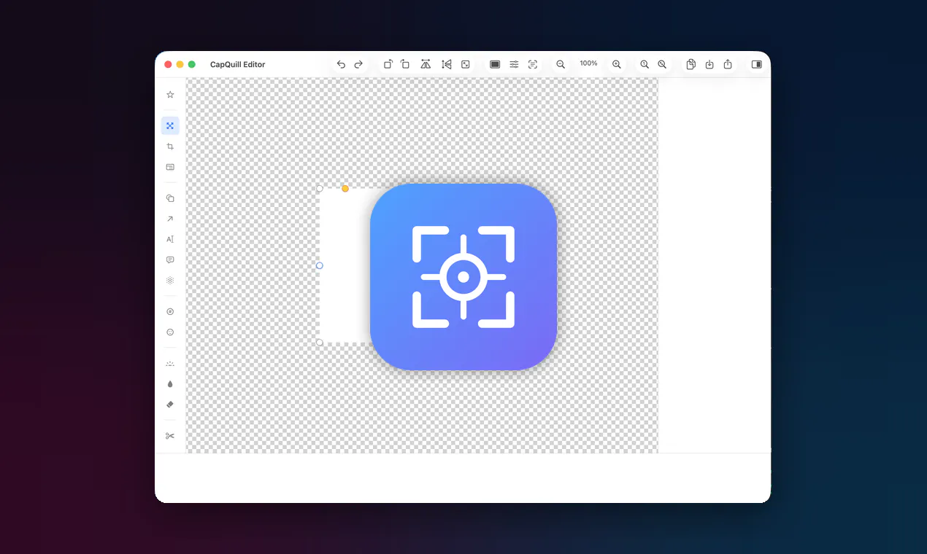Open the favorites star tool
The width and height of the screenshot is (927, 554).
(x=170, y=95)
